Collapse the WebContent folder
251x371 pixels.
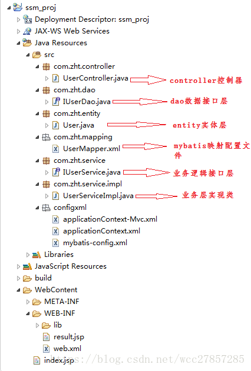pos(18,290)
